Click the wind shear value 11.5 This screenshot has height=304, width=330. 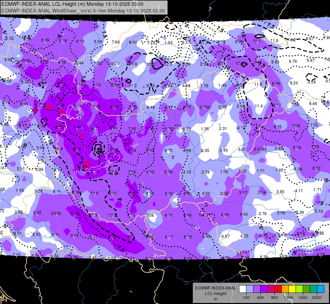(x=258, y=84)
